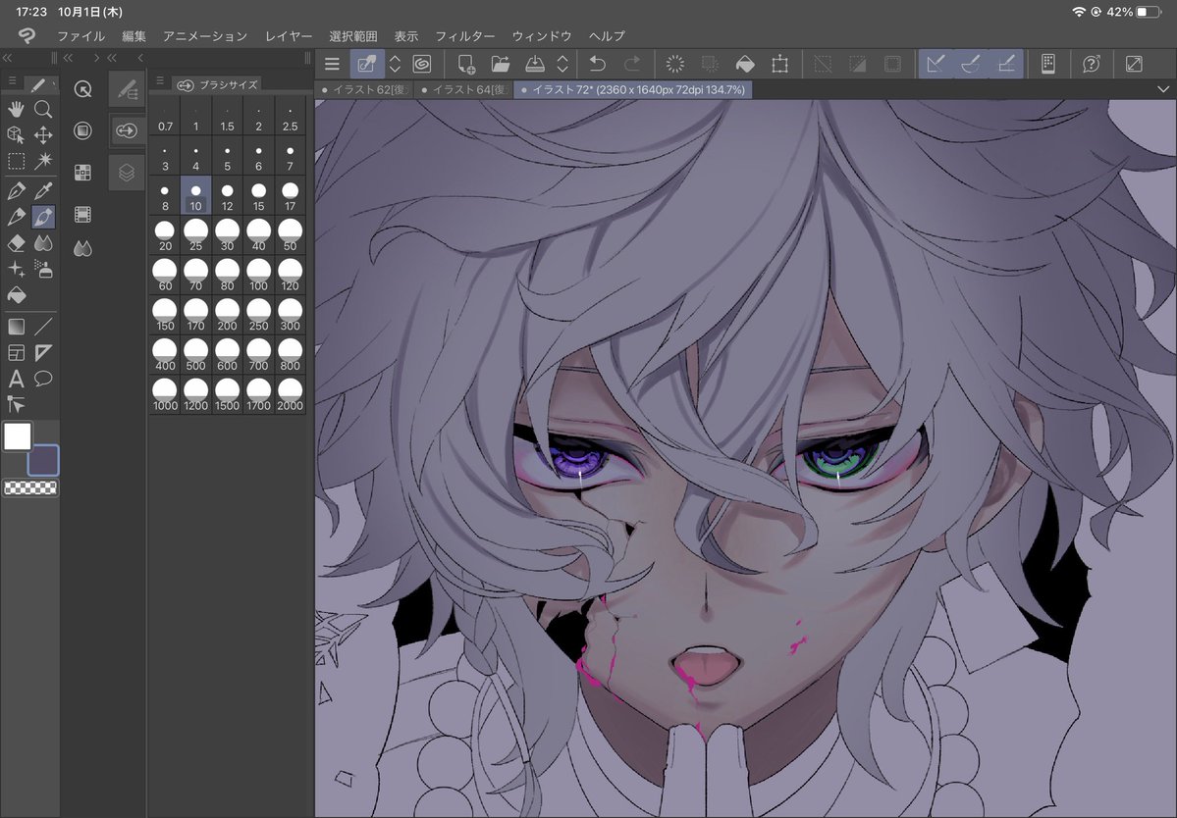Open the CLIP STUDIO swirl launcher
This screenshot has height=818, width=1177.
pyautogui.click(x=422, y=64)
